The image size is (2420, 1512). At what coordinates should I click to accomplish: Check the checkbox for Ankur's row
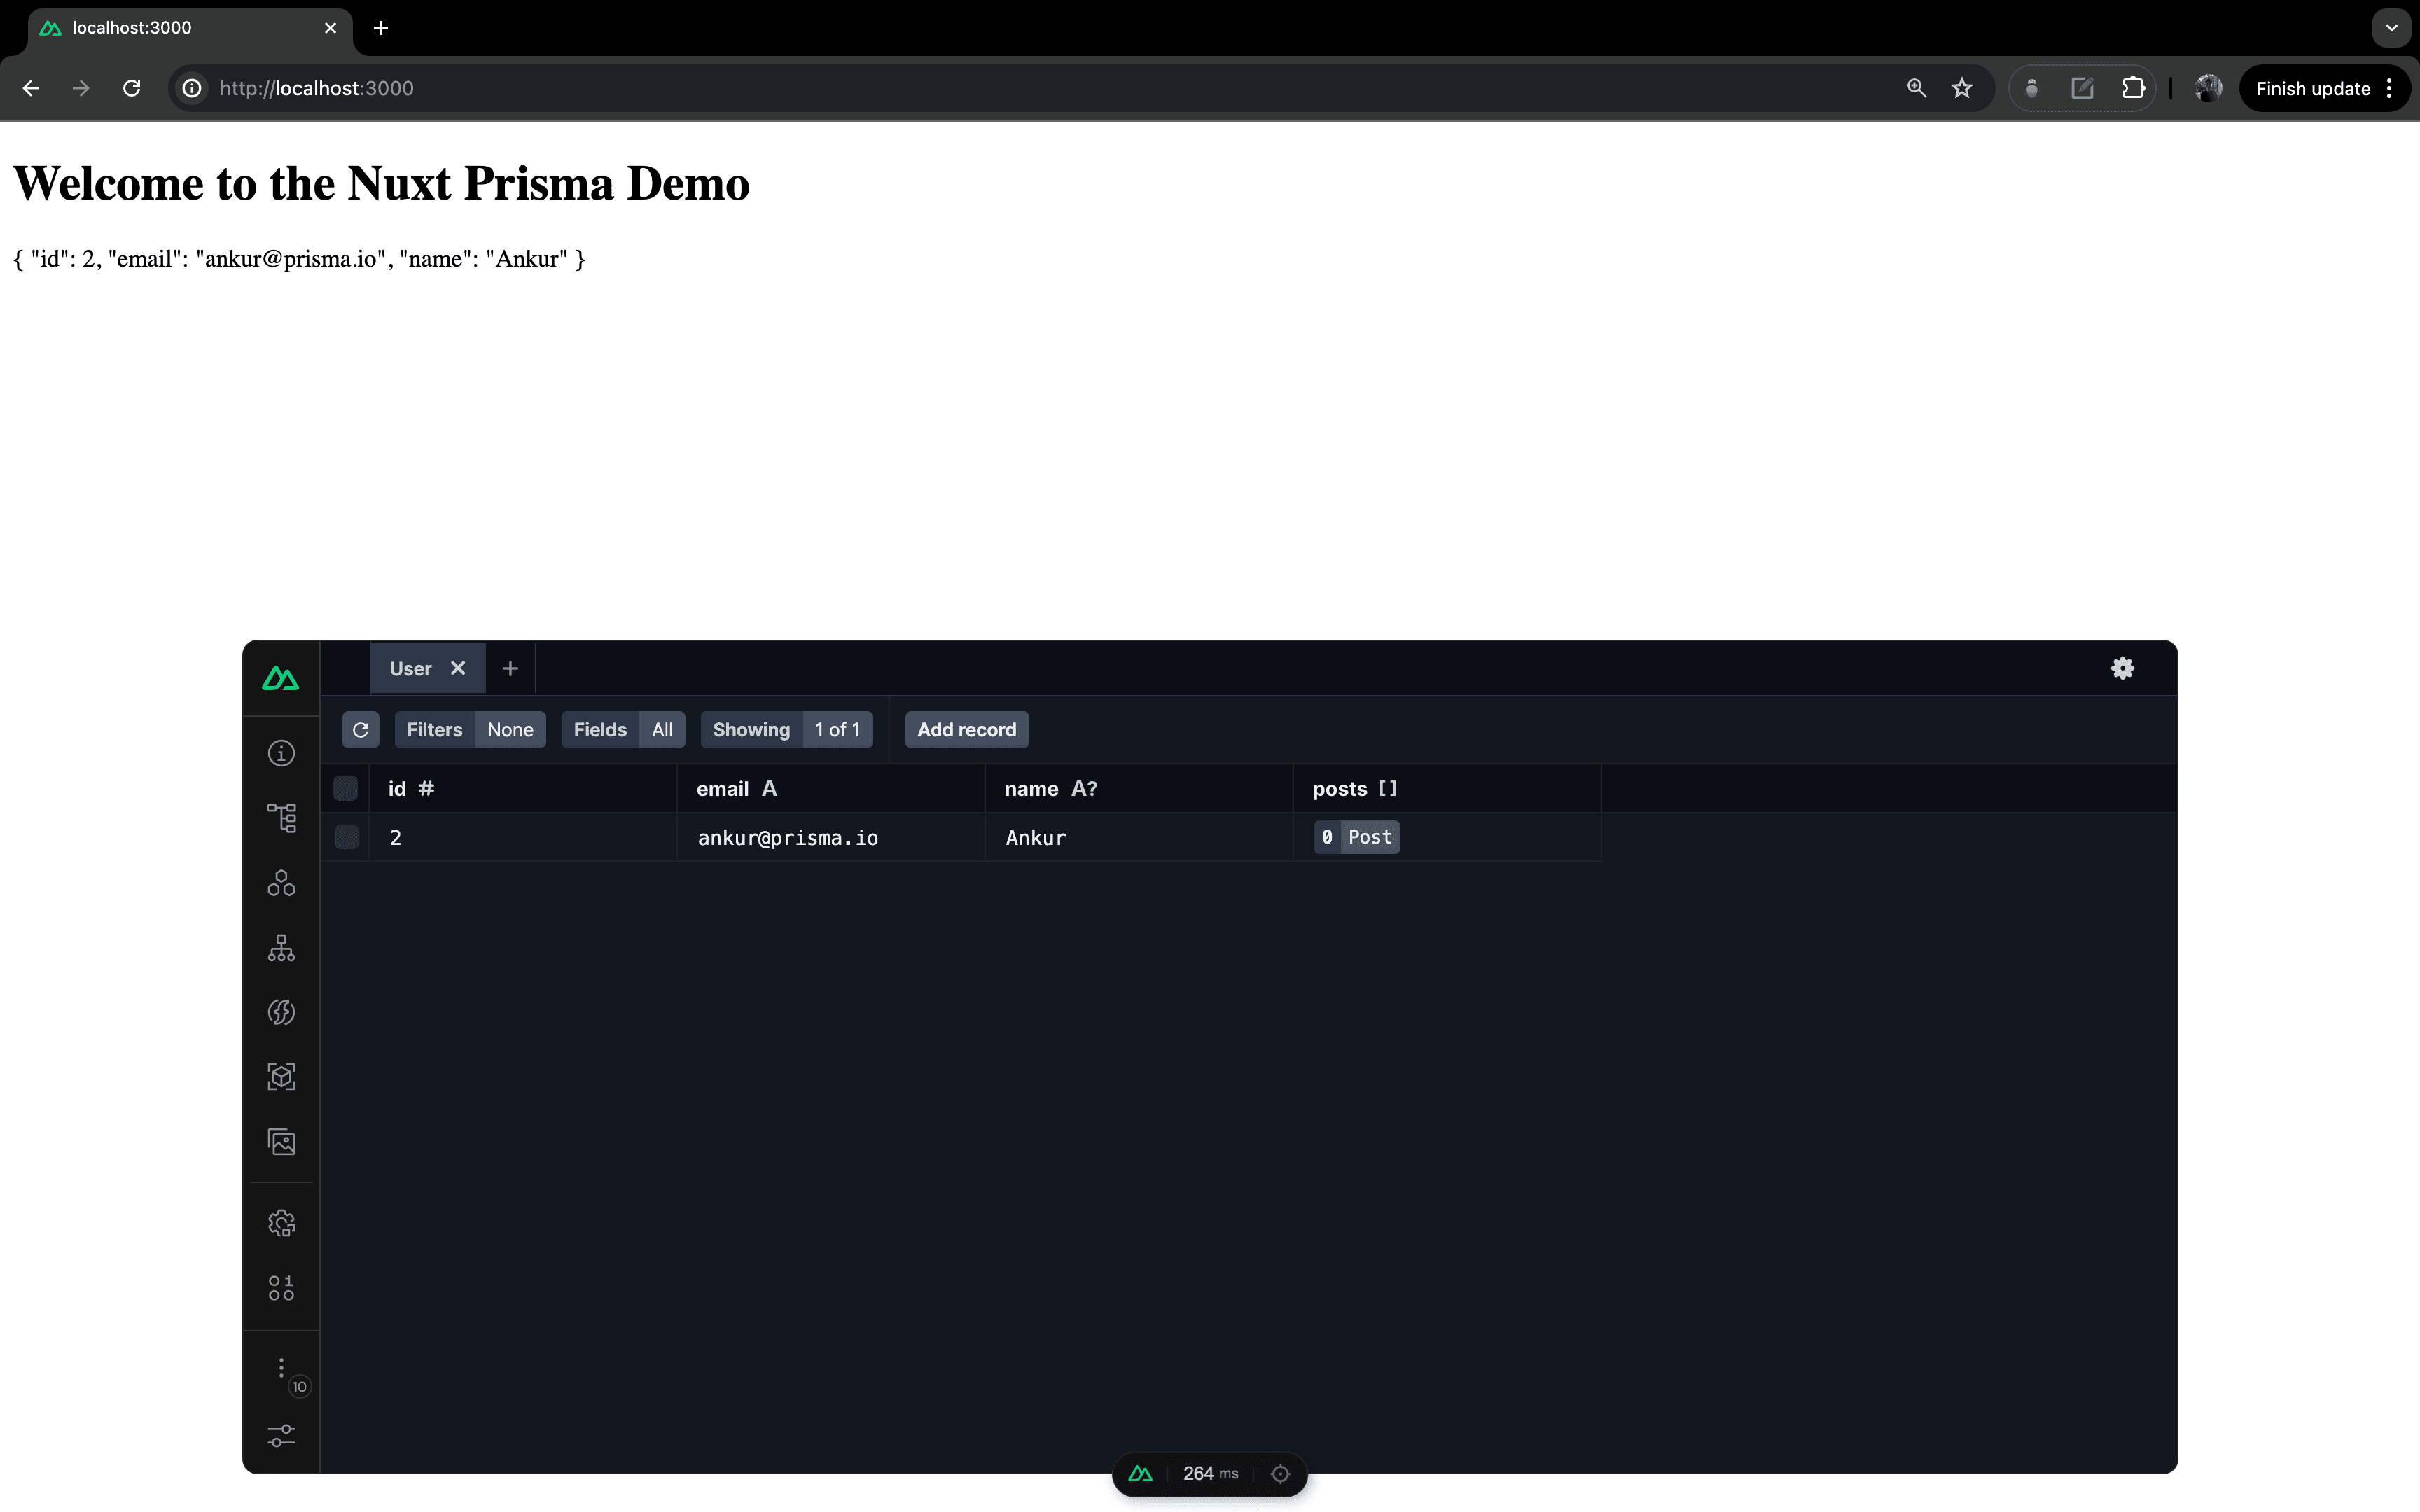(345, 837)
